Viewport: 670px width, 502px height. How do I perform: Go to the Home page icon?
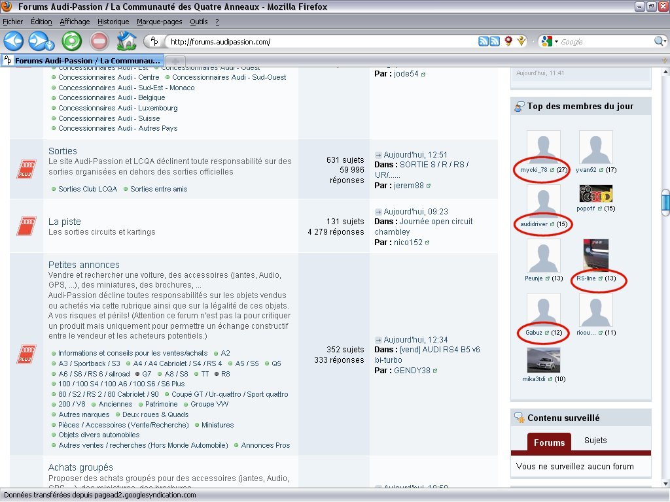(x=126, y=41)
